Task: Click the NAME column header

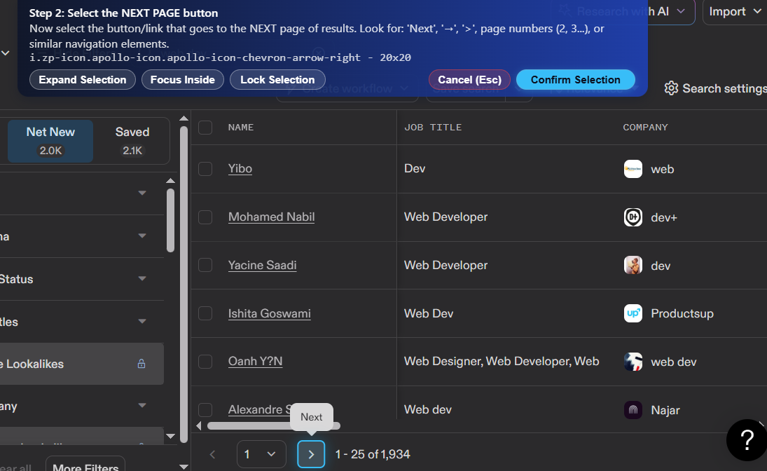Action: (x=241, y=128)
